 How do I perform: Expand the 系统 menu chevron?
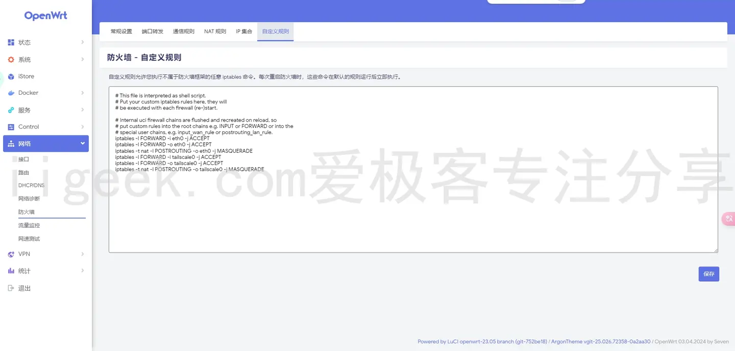[x=83, y=59]
